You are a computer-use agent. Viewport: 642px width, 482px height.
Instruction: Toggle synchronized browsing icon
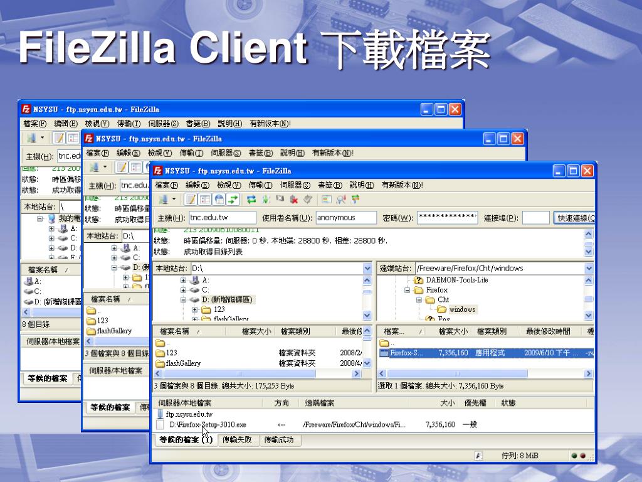(355, 200)
